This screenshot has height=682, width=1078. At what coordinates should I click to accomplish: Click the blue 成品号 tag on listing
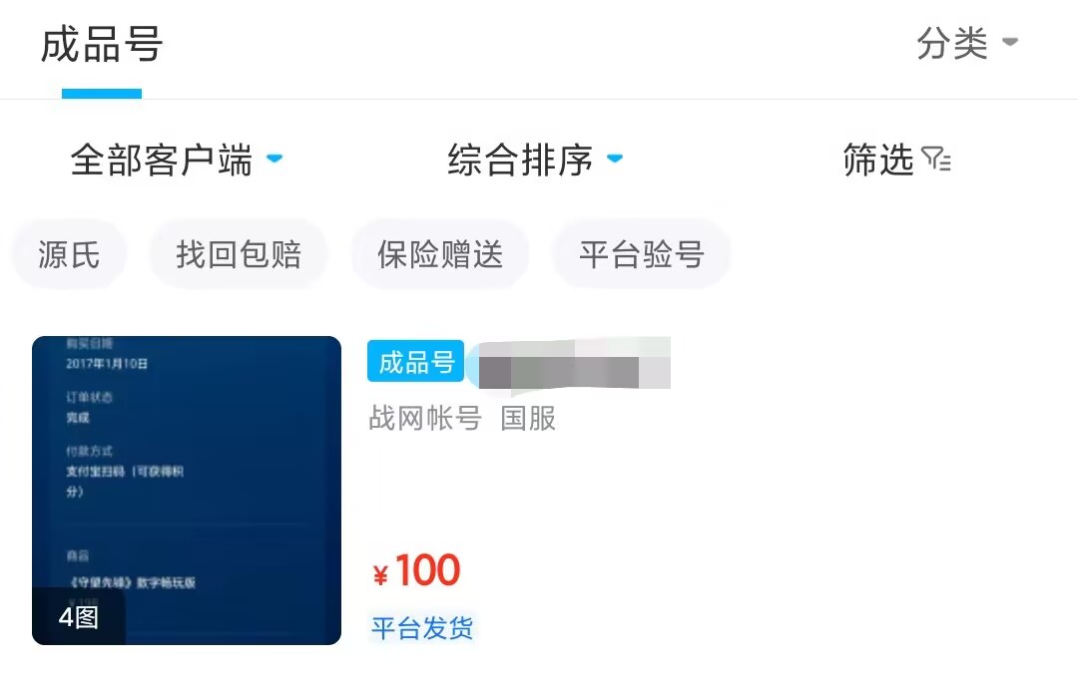(x=416, y=361)
